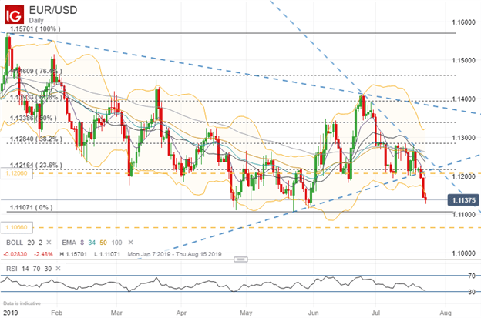
Task: Click the Apr time axis label
Action: 182,313
